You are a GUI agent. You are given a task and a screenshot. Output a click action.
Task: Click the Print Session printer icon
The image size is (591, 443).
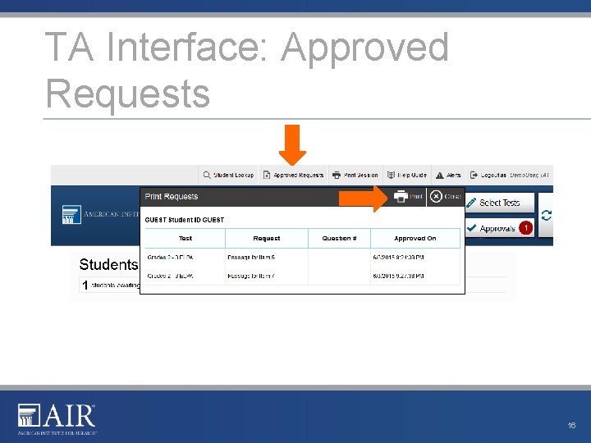click(337, 176)
